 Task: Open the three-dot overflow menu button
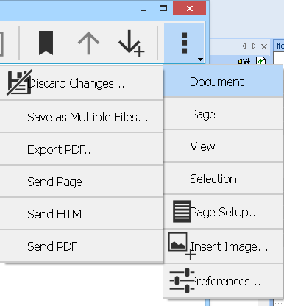184,43
